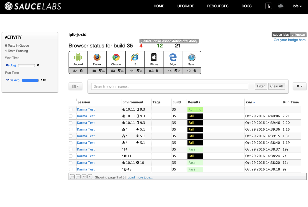Image resolution: width=308 pixels, height=207 pixels.
Task: Click the Safari icon in the 14:38:20 row
Action: (138, 163)
